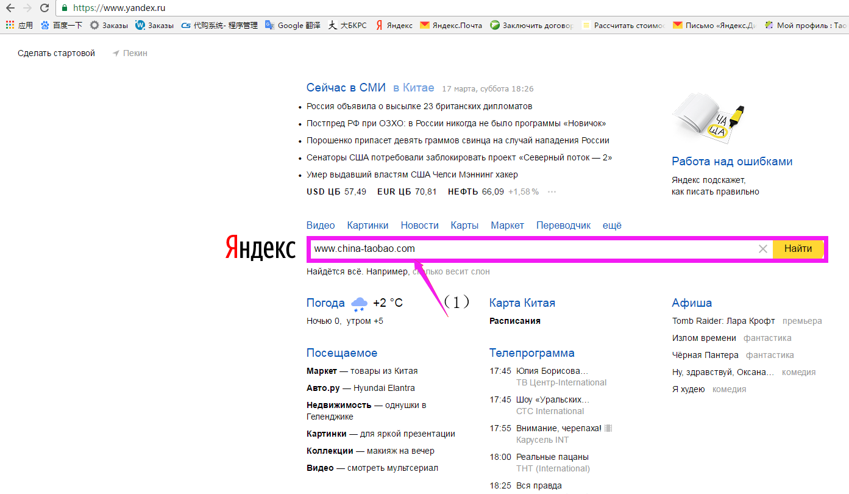Open Tomb Raider: Лара Крофт listing
Viewport: 849px width, 494px height.
723,321
